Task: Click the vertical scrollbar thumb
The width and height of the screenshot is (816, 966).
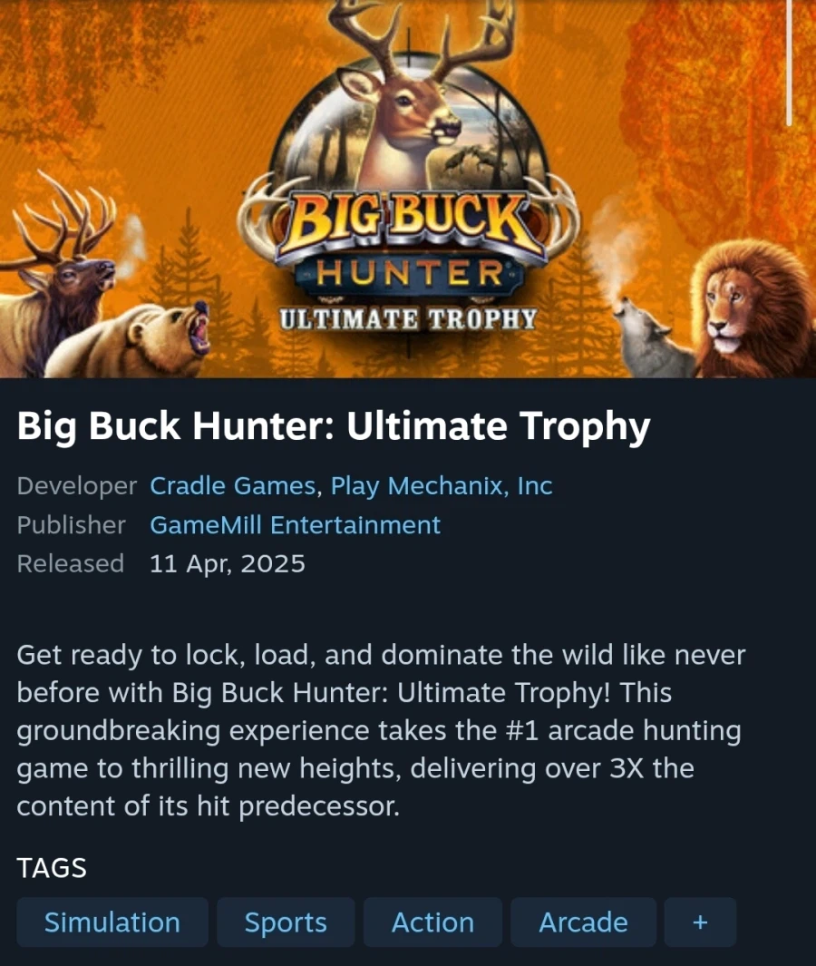Action: click(x=789, y=62)
